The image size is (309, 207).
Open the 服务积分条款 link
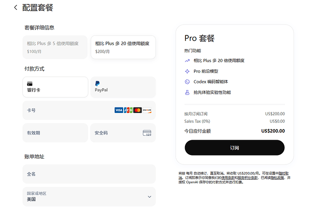click(x=248, y=178)
